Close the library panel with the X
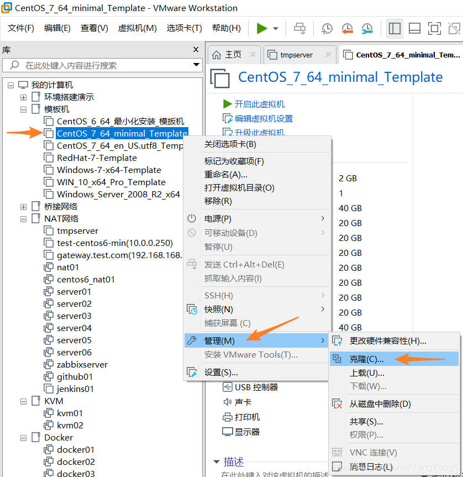 click(196, 50)
